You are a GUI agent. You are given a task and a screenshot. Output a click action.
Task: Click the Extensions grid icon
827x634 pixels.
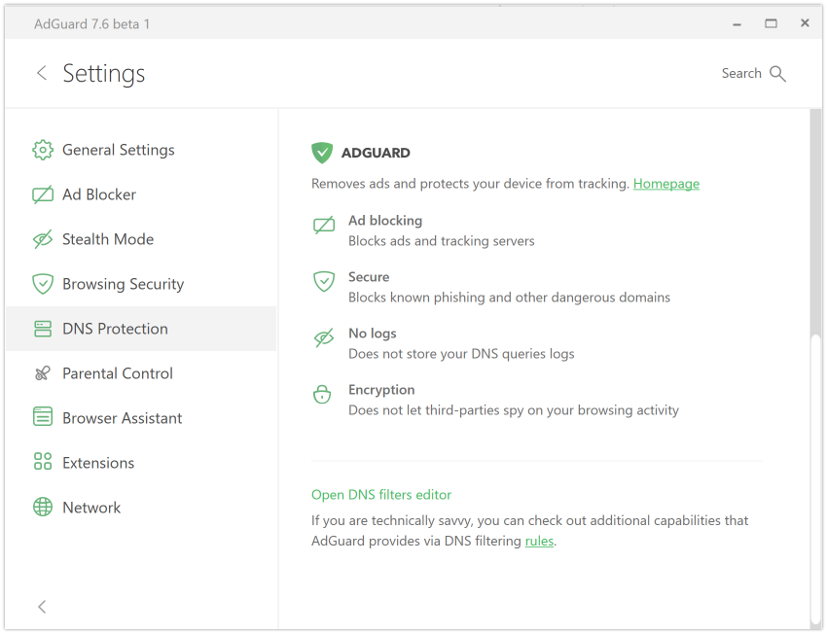coord(42,462)
